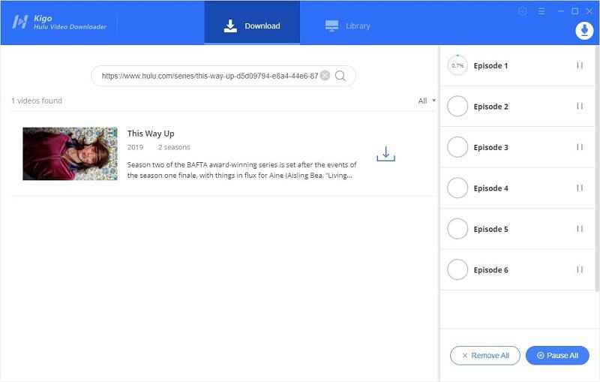This screenshot has width=600, height=382.
Task: Pause the Episode 6 download
Action: click(x=580, y=269)
